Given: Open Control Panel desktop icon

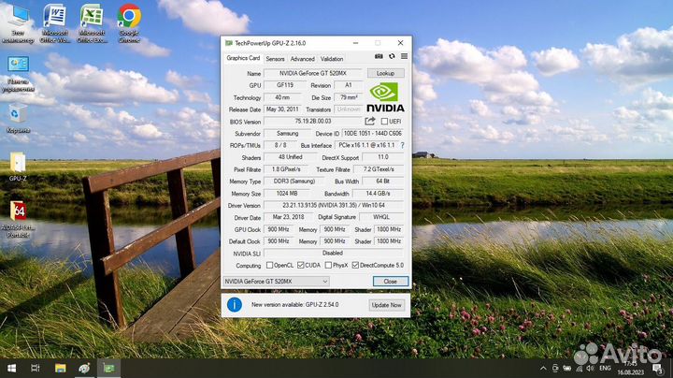Looking at the screenshot, I should pos(18,74).
